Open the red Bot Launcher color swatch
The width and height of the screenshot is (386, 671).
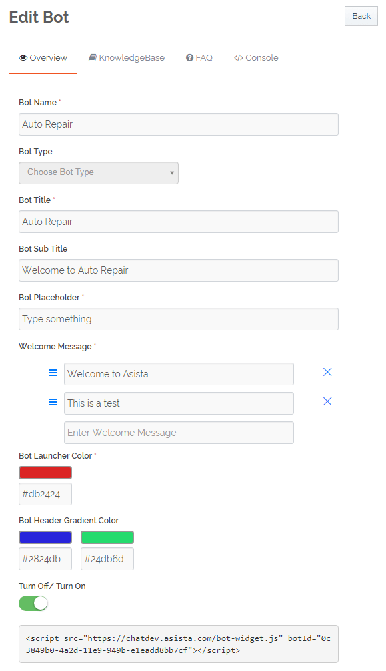pyautogui.click(x=45, y=473)
